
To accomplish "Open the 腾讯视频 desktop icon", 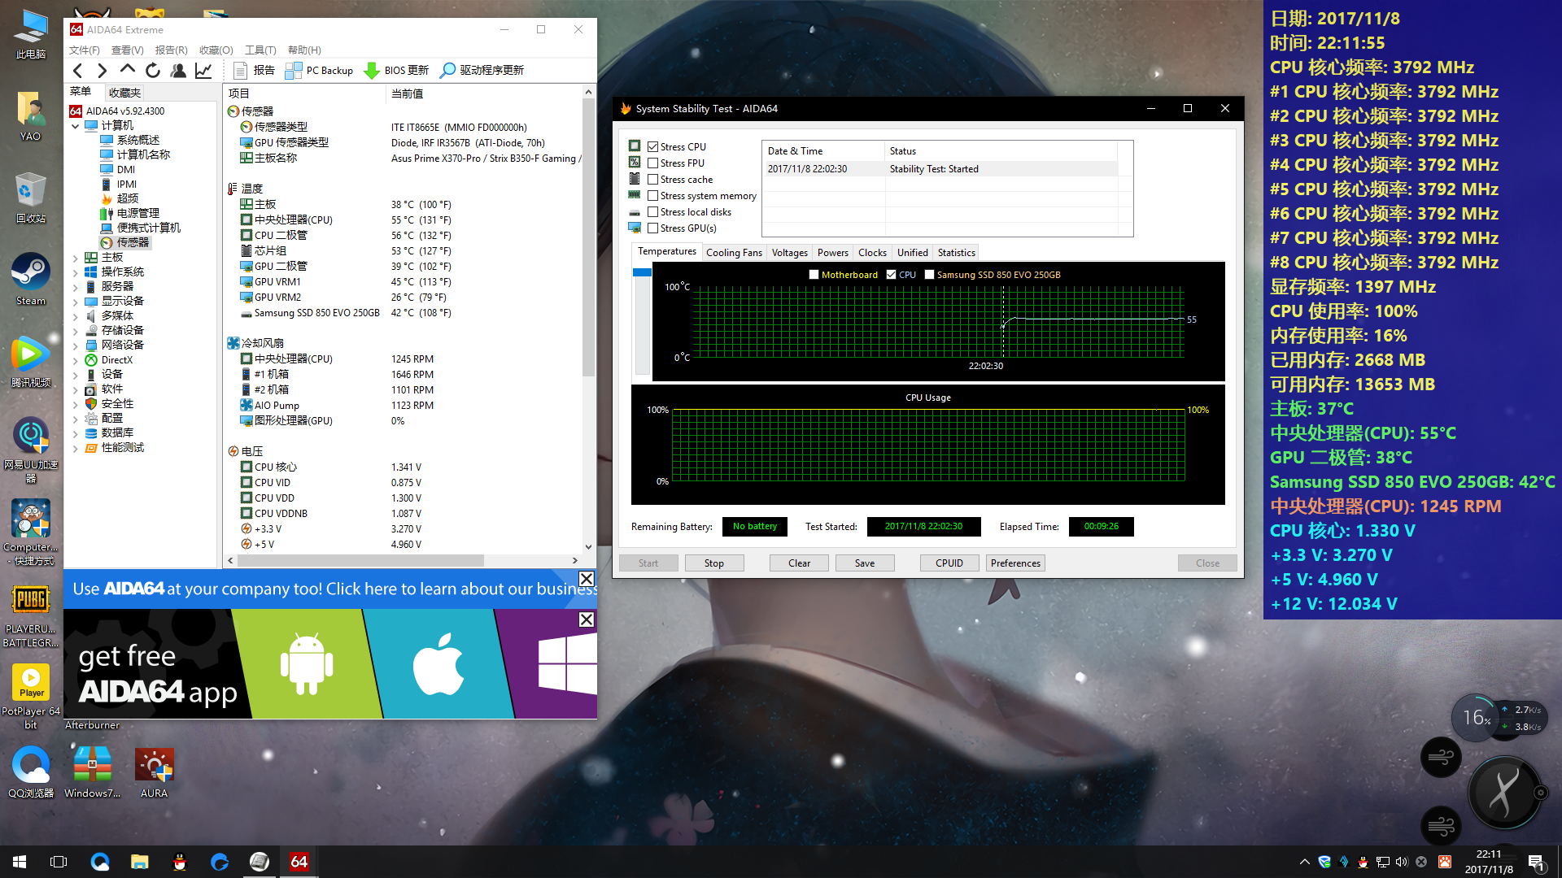I will pyautogui.click(x=31, y=362).
